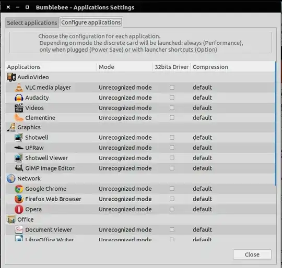Select the AudioVideo category row
The image size is (282, 268).
[140, 77]
